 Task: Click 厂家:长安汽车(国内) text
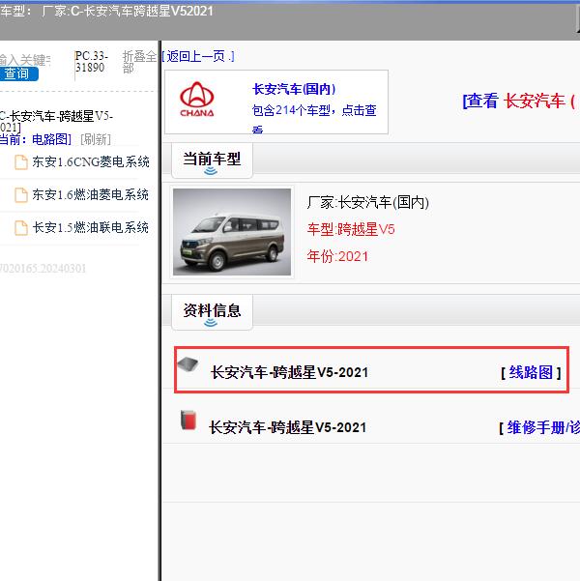(367, 203)
